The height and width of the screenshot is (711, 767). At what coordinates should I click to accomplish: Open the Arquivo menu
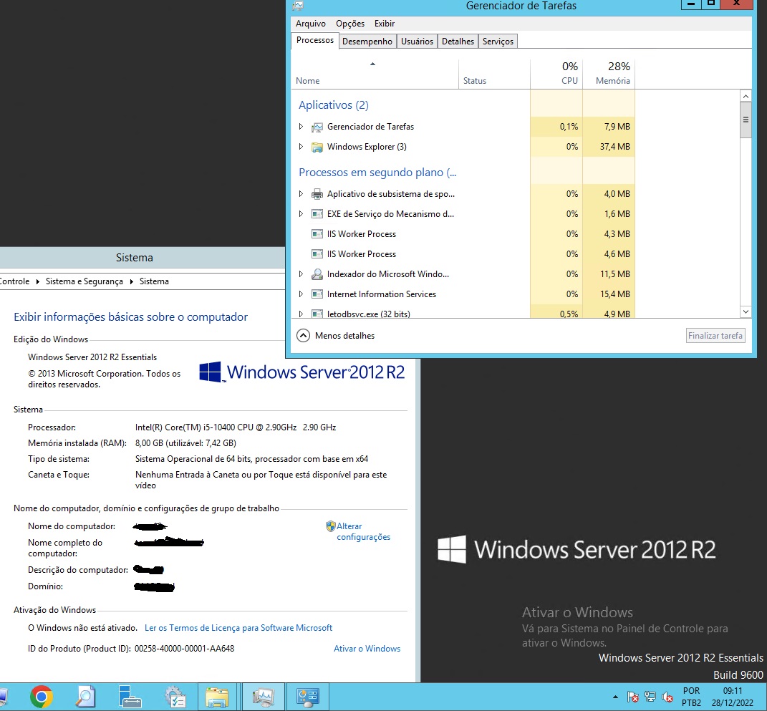311,24
